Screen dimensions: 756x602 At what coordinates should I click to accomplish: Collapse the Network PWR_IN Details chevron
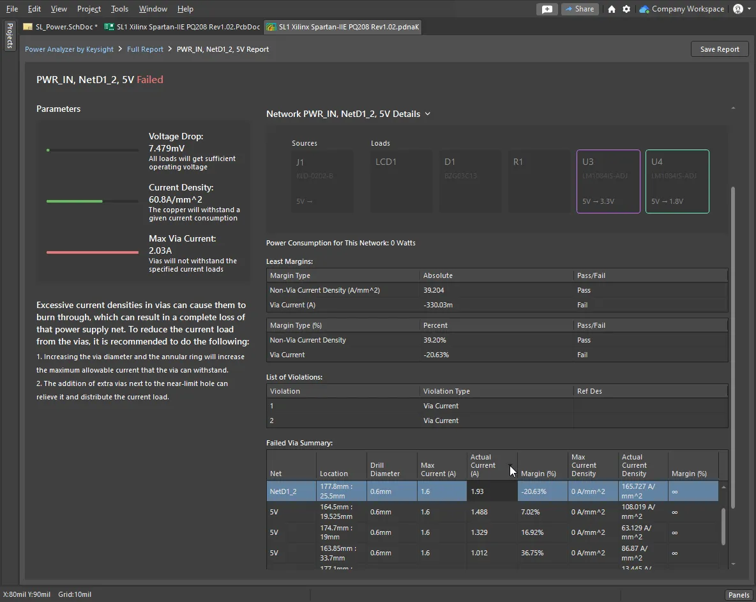[x=428, y=114]
